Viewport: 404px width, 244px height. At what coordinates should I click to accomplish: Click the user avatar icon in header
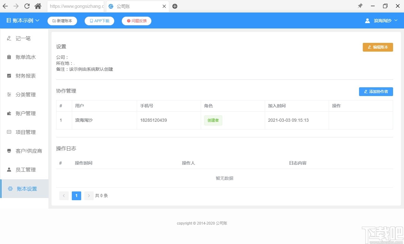tap(367, 21)
